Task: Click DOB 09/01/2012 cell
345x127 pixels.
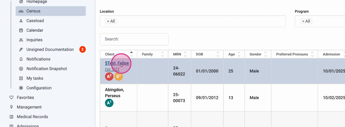Action: tap(207, 98)
